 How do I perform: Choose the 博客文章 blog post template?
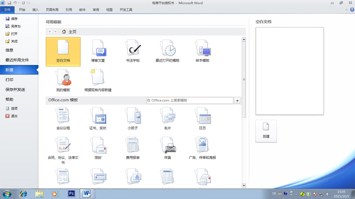[x=98, y=52]
